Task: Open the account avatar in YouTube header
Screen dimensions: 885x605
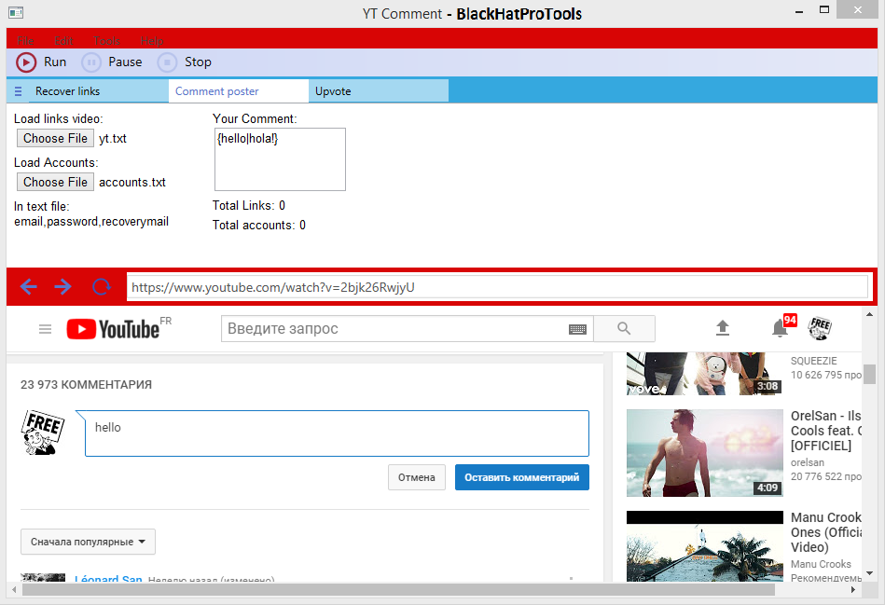Action: coord(820,328)
